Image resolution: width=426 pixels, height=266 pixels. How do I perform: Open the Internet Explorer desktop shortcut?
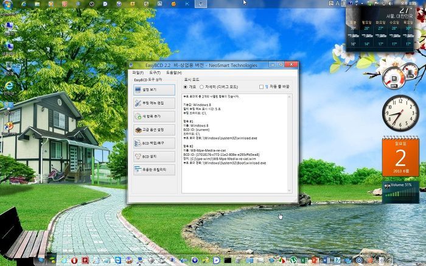coord(9,88)
